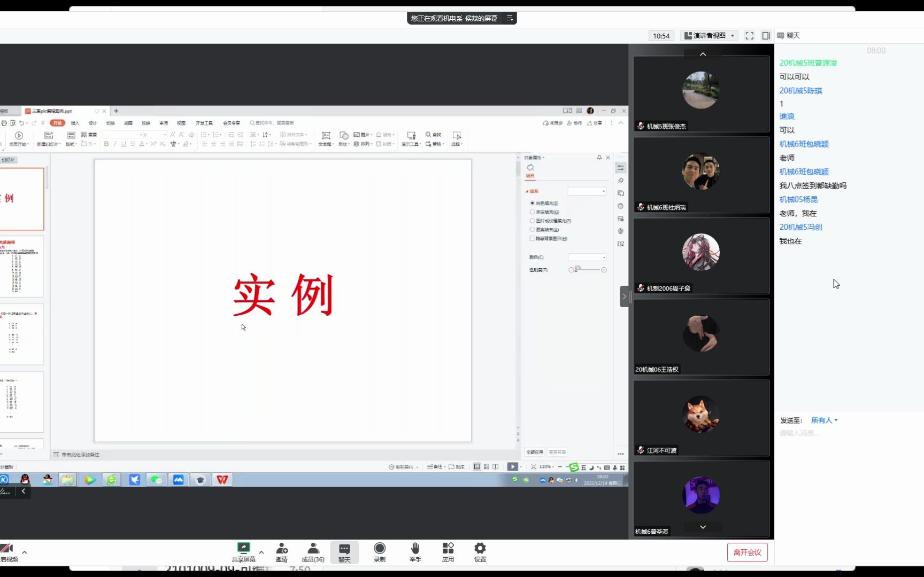Click the transparency increase plus button
Viewport: 924px width, 577px height.
(x=604, y=270)
